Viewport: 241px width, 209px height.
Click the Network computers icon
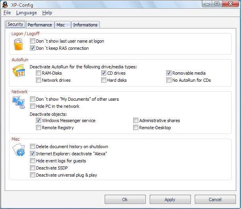point(19,102)
